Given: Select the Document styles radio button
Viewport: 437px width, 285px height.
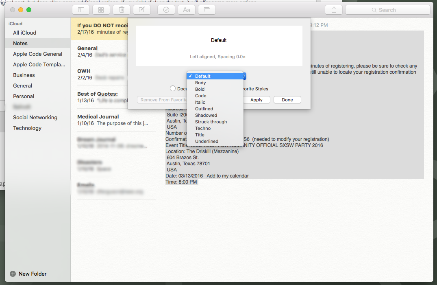Looking at the screenshot, I should click(173, 88).
